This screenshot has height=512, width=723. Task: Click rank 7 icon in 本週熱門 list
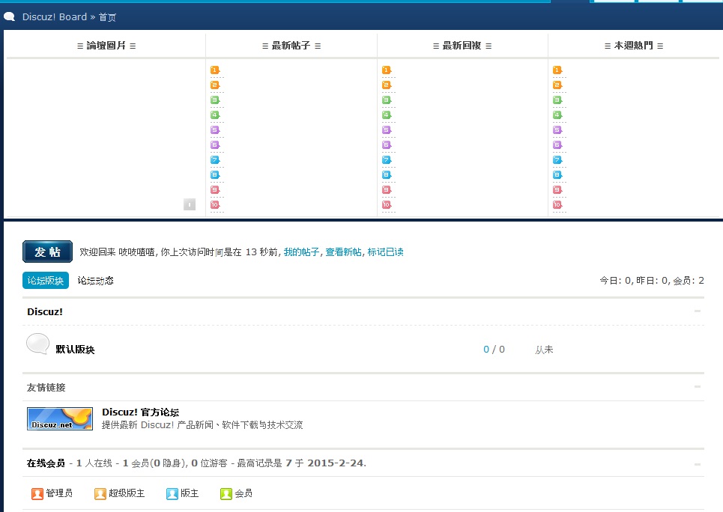coord(557,160)
